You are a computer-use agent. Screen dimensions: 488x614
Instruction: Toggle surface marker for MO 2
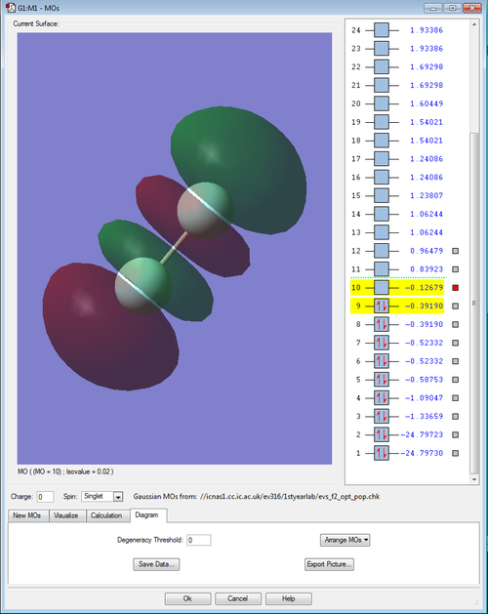click(455, 435)
